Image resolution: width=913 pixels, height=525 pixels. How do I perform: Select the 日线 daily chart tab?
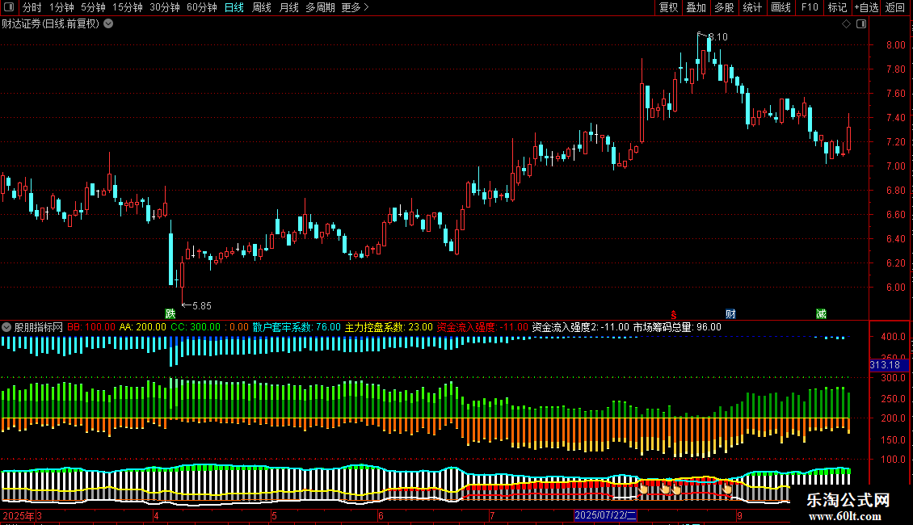234,7
